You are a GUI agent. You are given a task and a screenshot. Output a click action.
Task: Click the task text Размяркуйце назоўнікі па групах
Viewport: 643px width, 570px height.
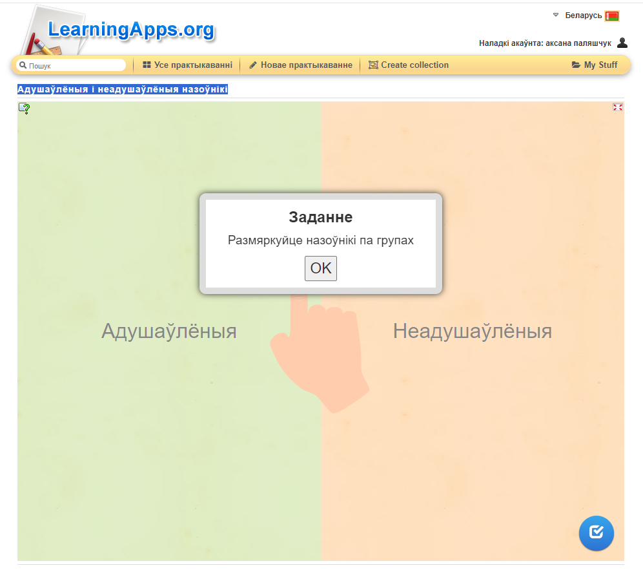320,240
